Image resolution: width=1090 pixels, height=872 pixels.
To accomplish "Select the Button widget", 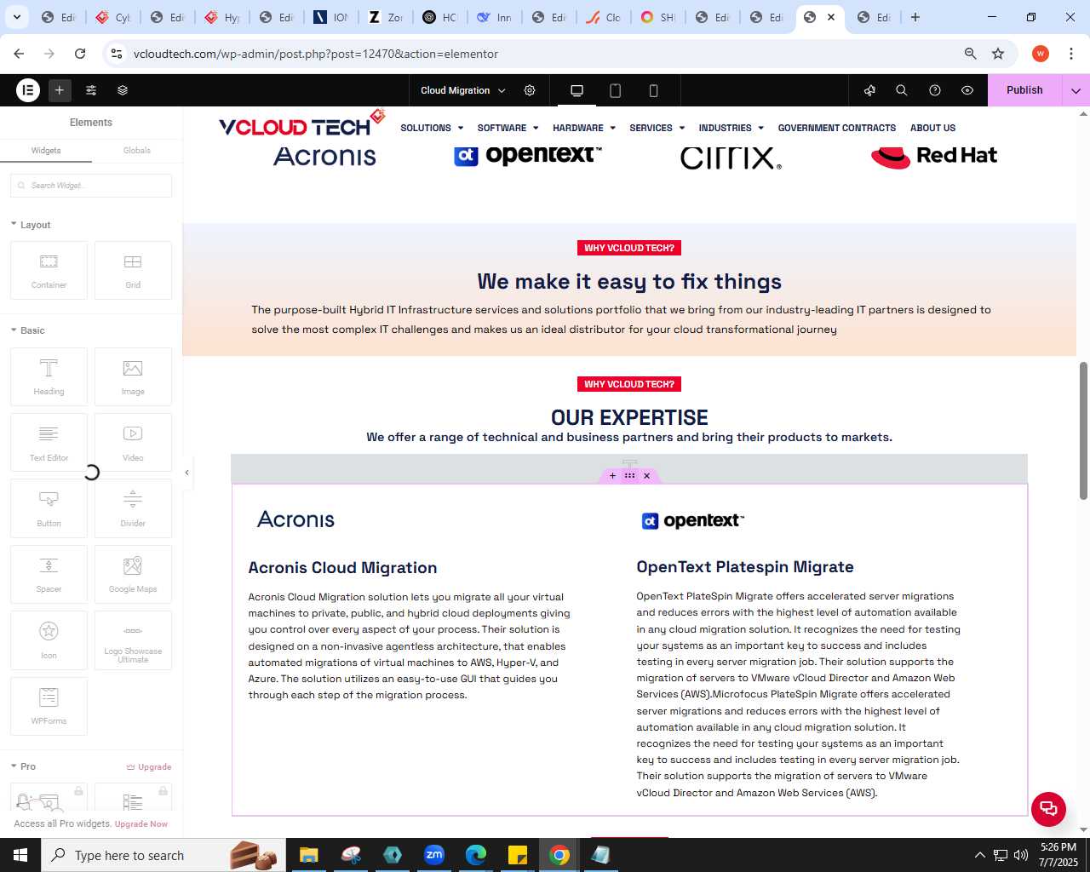I will 49,508.
